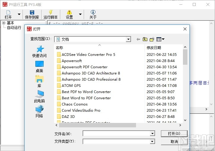The width and height of the screenshot is (215, 151).
Task: Click file list horizontal scroll right arrow
Action: 180,125
